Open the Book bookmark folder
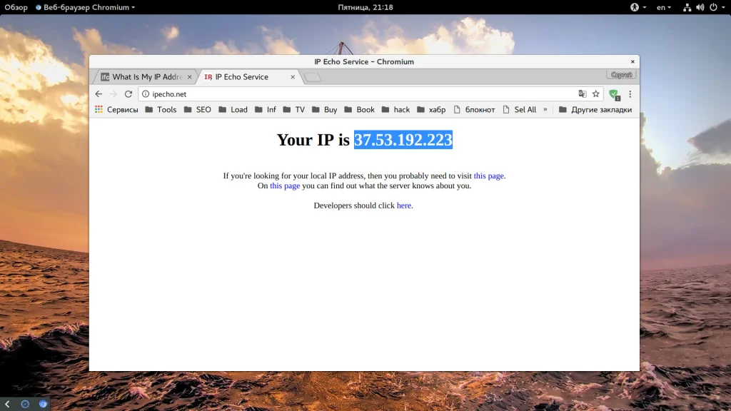731x411 pixels. (x=360, y=109)
